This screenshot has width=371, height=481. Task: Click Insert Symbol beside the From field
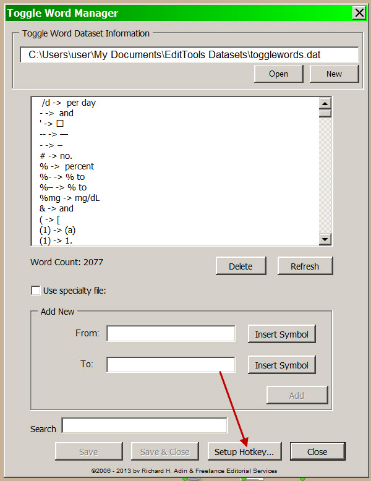(x=281, y=334)
